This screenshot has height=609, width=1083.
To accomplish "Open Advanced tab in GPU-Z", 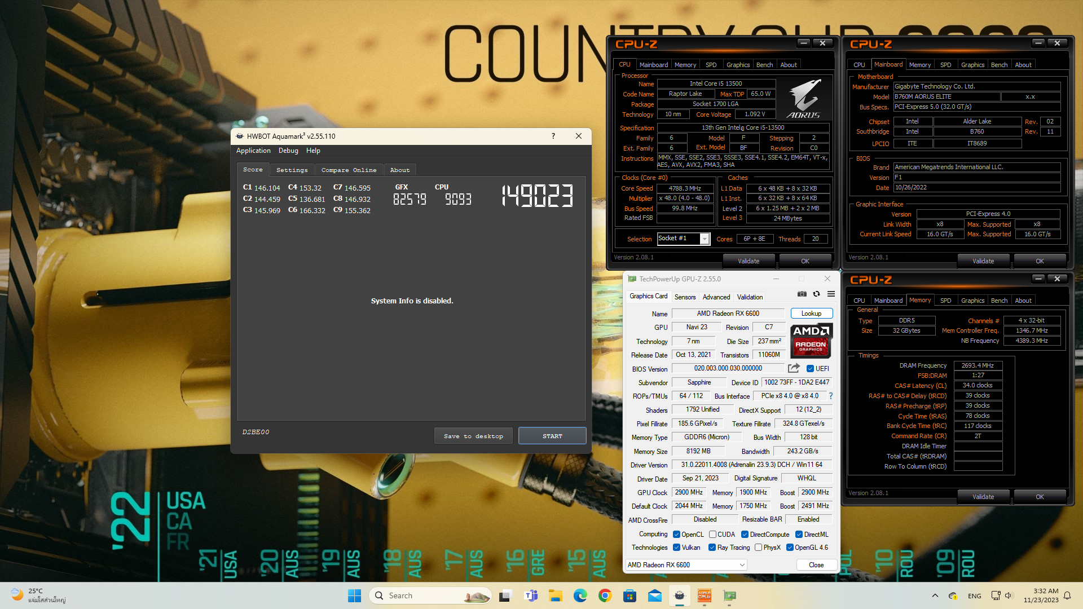I will click(x=716, y=297).
